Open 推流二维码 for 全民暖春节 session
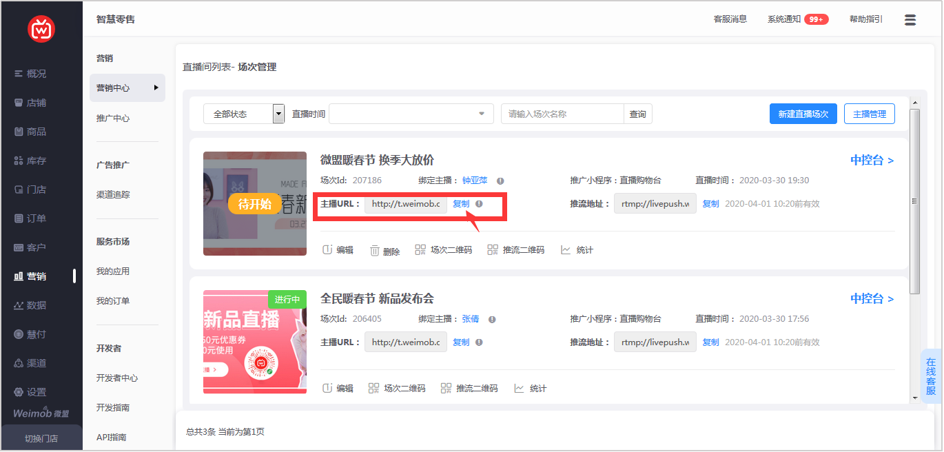This screenshot has width=944, height=452. pyautogui.click(x=446, y=389)
